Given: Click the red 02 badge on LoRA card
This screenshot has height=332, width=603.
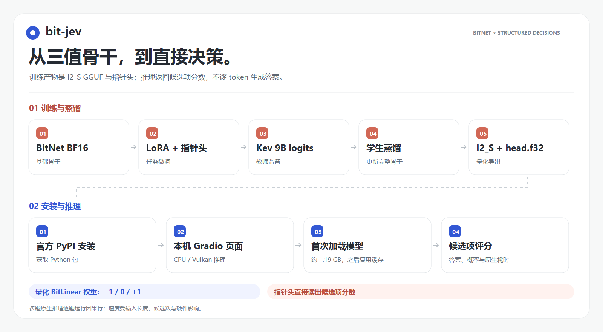Looking at the screenshot, I should [152, 134].
